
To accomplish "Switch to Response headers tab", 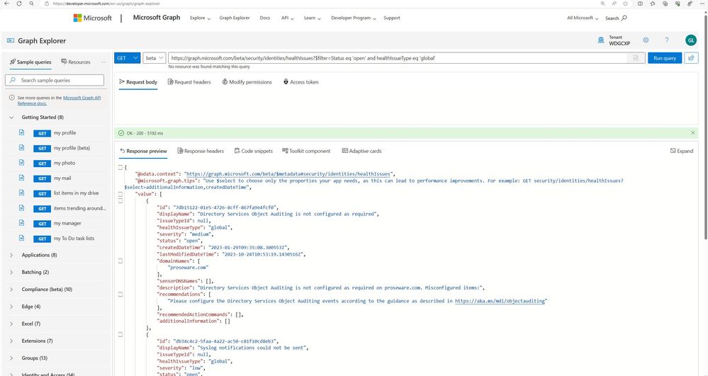I will [201, 151].
